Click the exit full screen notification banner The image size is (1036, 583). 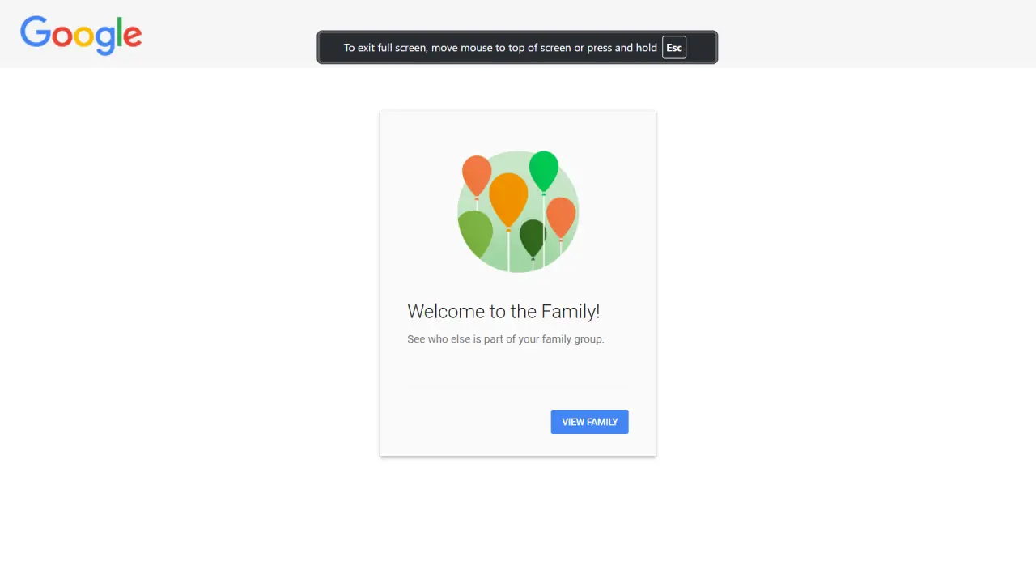tap(517, 48)
